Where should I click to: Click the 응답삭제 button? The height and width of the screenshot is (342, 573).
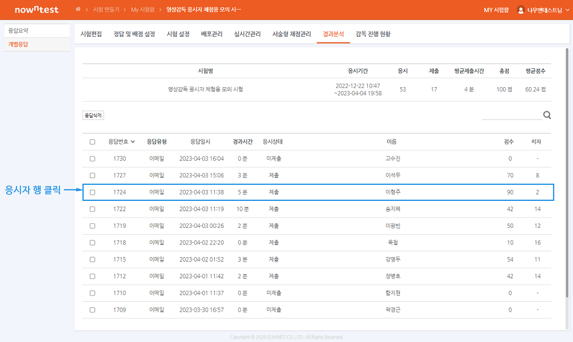pos(93,115)
